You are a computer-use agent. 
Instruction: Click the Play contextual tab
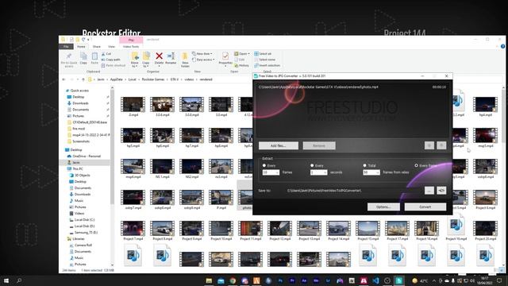pyautogui.click(x=131, y=41)
